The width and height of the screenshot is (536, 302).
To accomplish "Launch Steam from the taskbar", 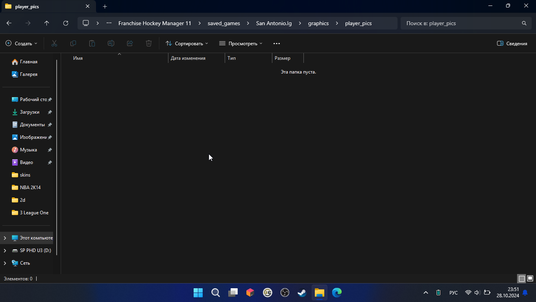I will coord(302,293).
